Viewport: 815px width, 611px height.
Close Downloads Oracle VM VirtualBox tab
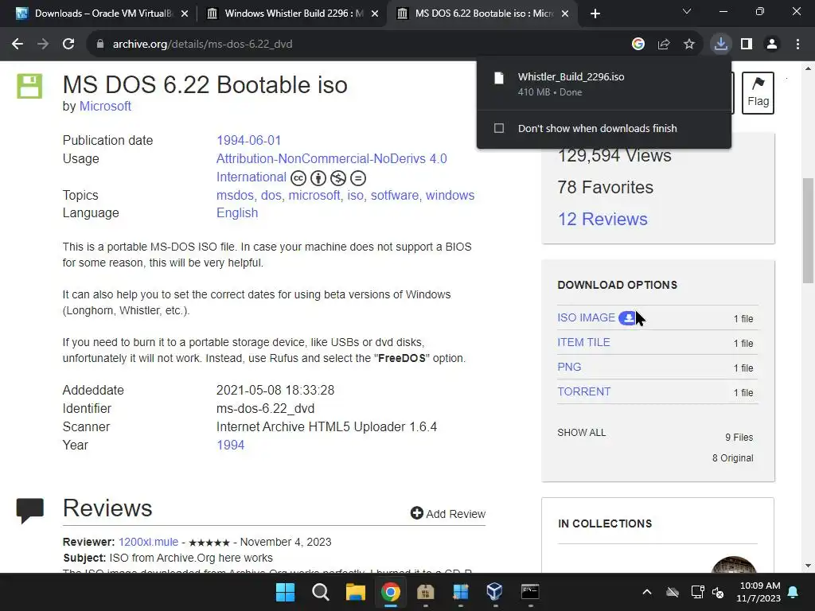coord(185,14)
